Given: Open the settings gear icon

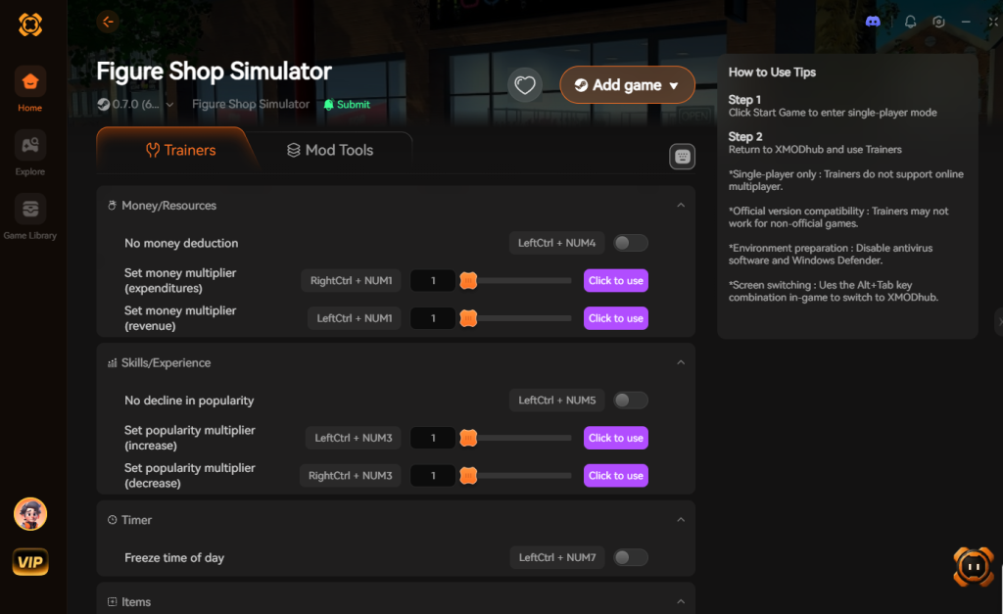Looking at the screenshot, I should pyautogui.click(x=938, y=22).
